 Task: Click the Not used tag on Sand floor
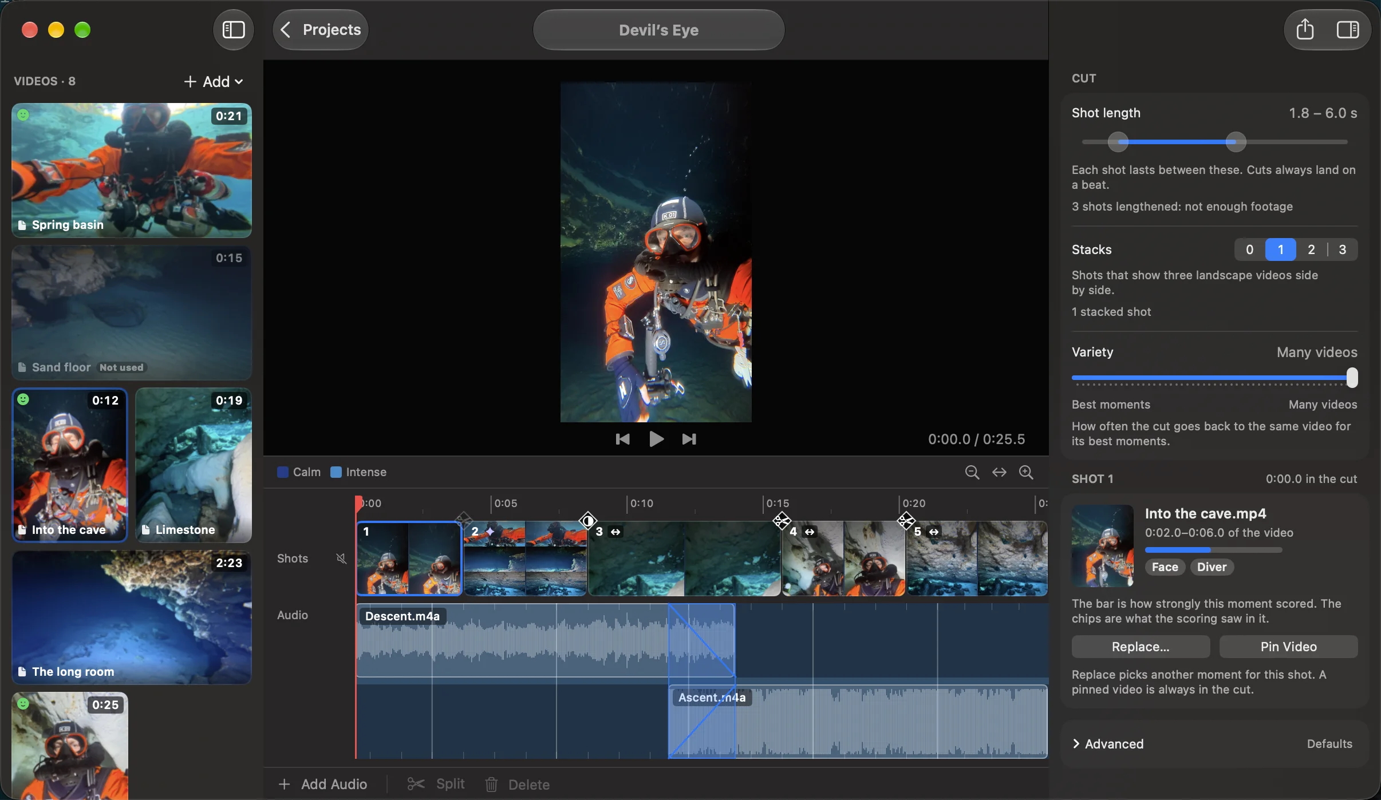tap(121, 367)
